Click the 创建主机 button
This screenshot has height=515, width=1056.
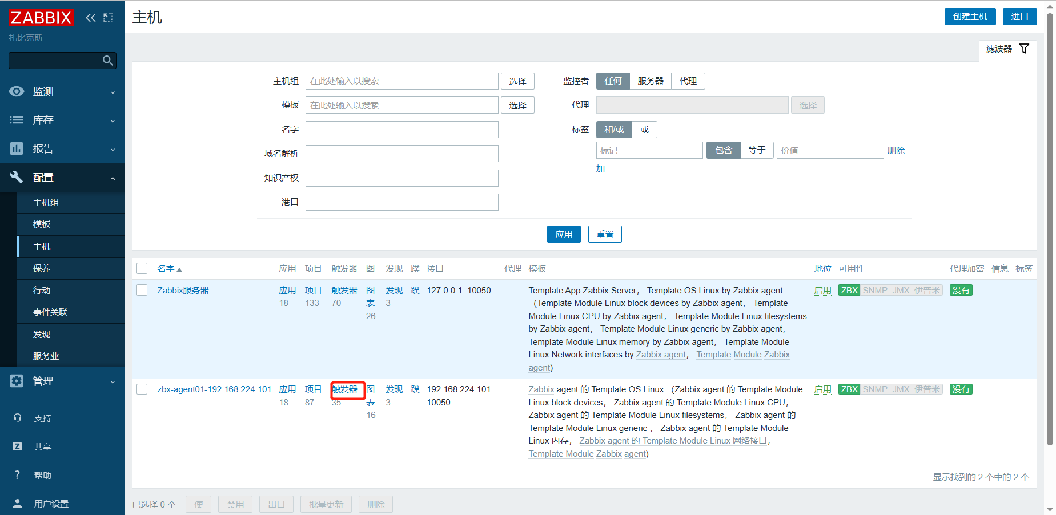970,17
